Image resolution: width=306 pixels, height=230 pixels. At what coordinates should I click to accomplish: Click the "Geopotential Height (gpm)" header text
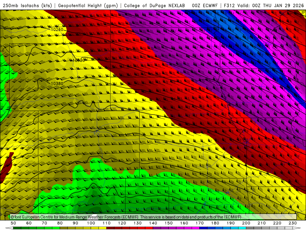coord(88,6)
